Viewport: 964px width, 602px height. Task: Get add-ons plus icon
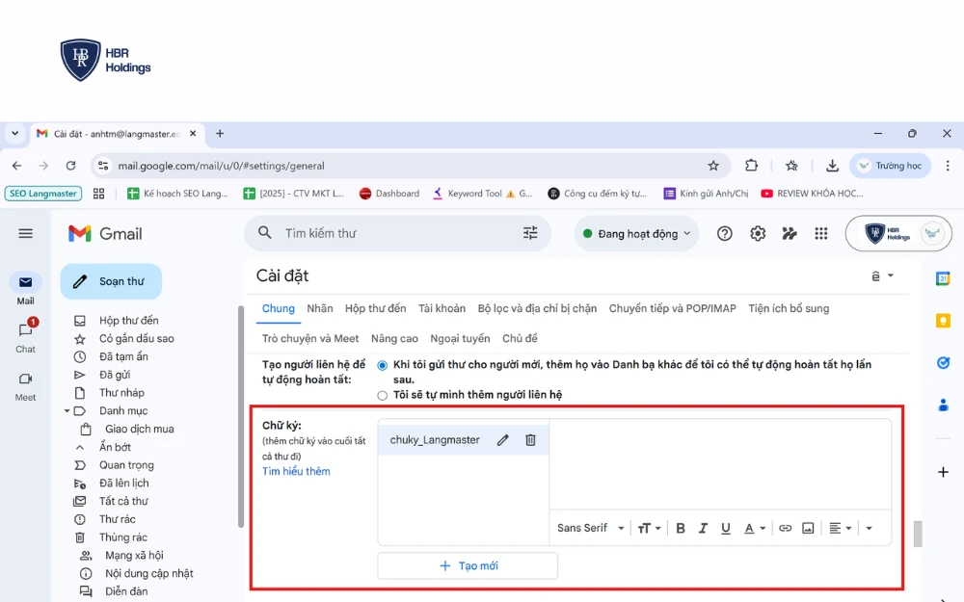(x=943, y=472)
